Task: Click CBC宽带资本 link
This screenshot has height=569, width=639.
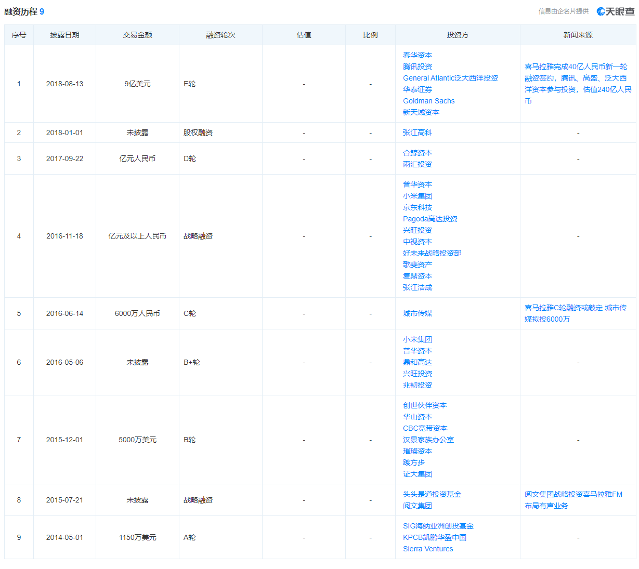Action: [x=425, y=428]
